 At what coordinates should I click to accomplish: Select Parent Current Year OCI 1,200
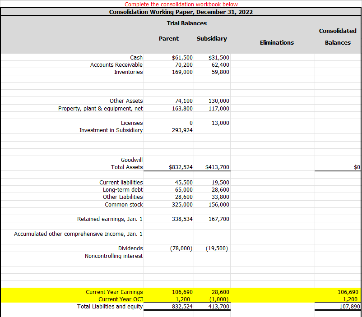[x=182, y=299]
